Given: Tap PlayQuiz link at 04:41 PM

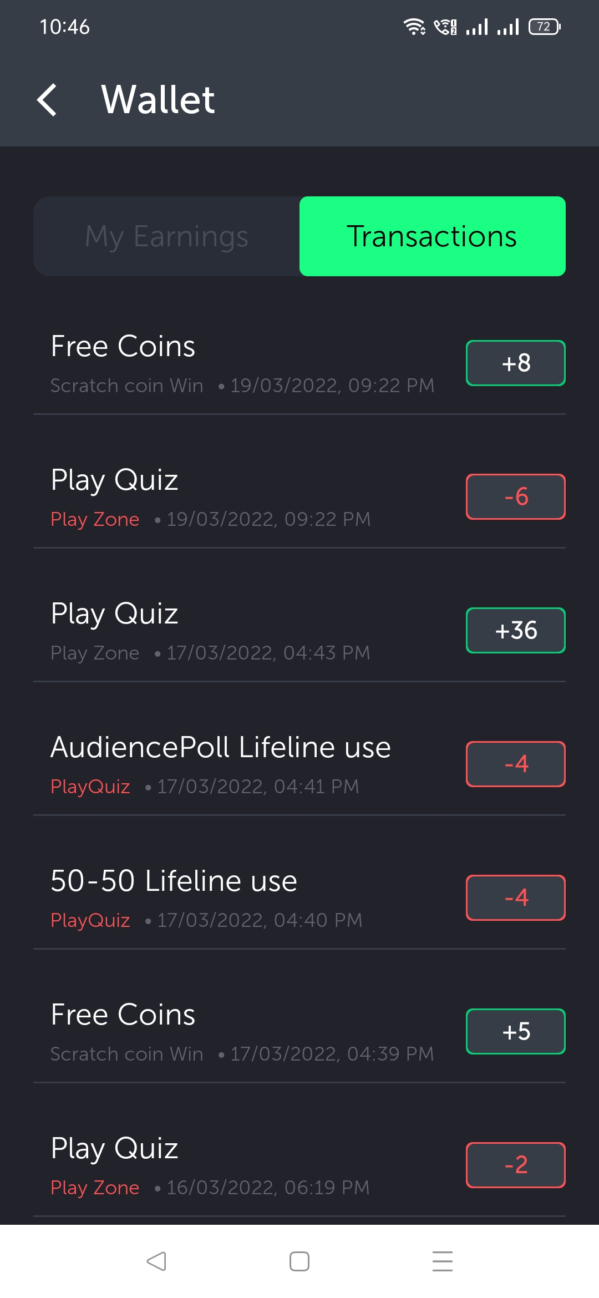Looking at the screenshot, I should (90, 787).
